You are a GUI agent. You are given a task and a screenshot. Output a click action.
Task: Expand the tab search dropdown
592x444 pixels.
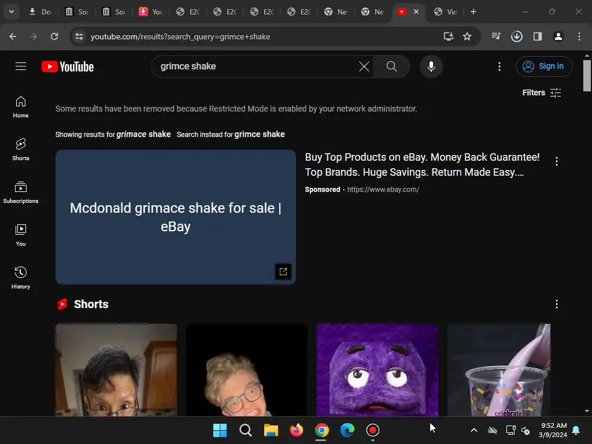point(12,12)
